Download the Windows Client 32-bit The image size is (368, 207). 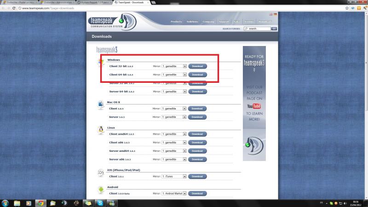(x=197, y=66)
